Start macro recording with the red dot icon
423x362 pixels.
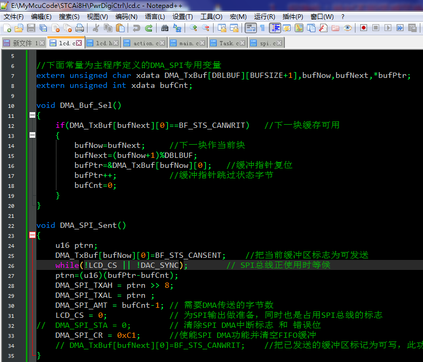click(x=364, y=28)
